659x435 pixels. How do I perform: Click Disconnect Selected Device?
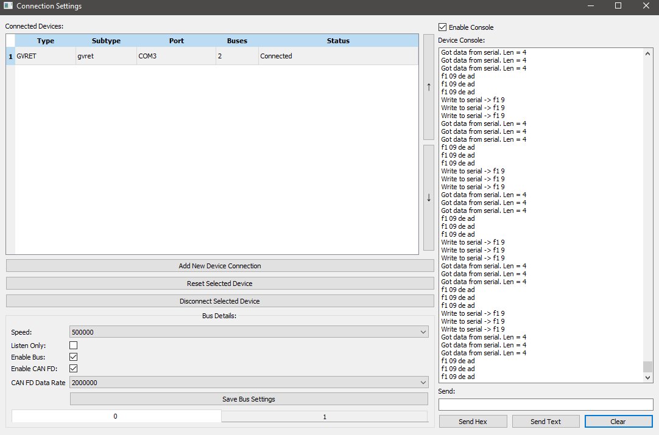(220, 301)
